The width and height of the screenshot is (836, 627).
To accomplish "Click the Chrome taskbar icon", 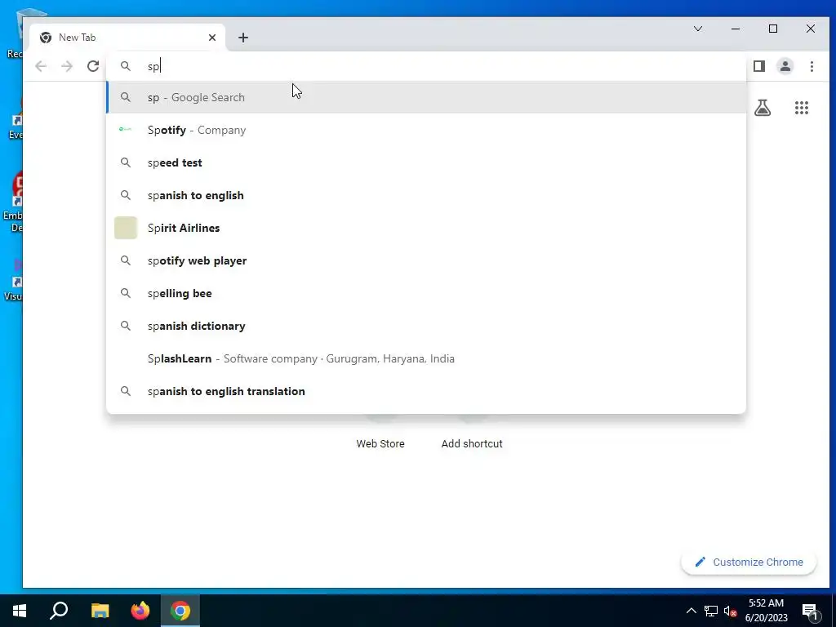I will tap(180, 611).
